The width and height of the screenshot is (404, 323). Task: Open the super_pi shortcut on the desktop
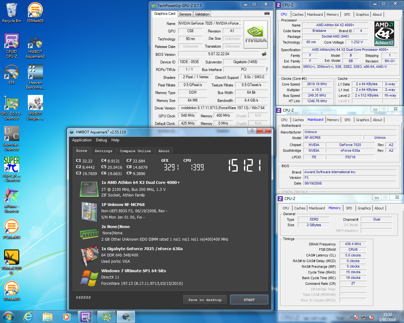[12, 170]
